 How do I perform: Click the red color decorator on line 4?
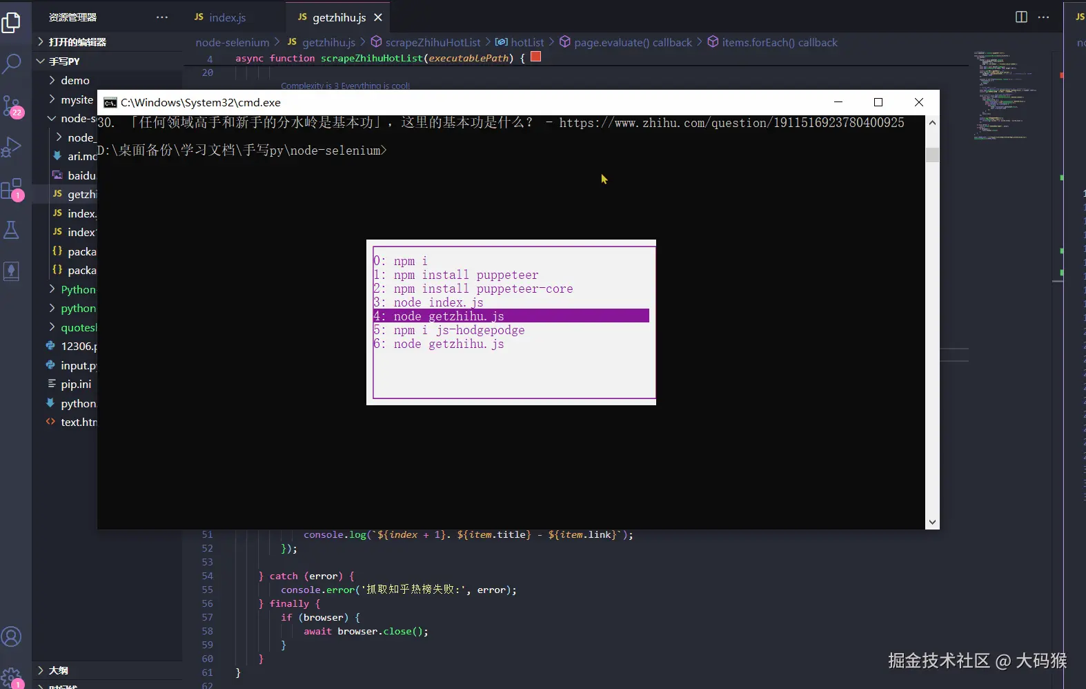click(x=535, y=57)
